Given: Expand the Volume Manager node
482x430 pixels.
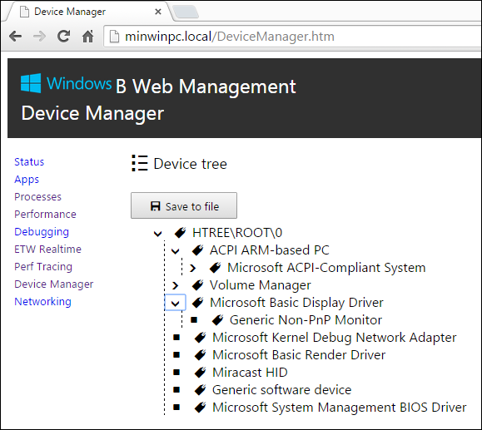Looking at the screenshot, I should [x=175, y=285].
